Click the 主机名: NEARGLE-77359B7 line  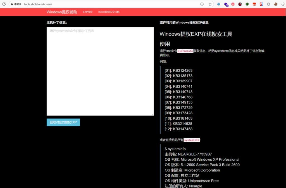pos(188,154)
